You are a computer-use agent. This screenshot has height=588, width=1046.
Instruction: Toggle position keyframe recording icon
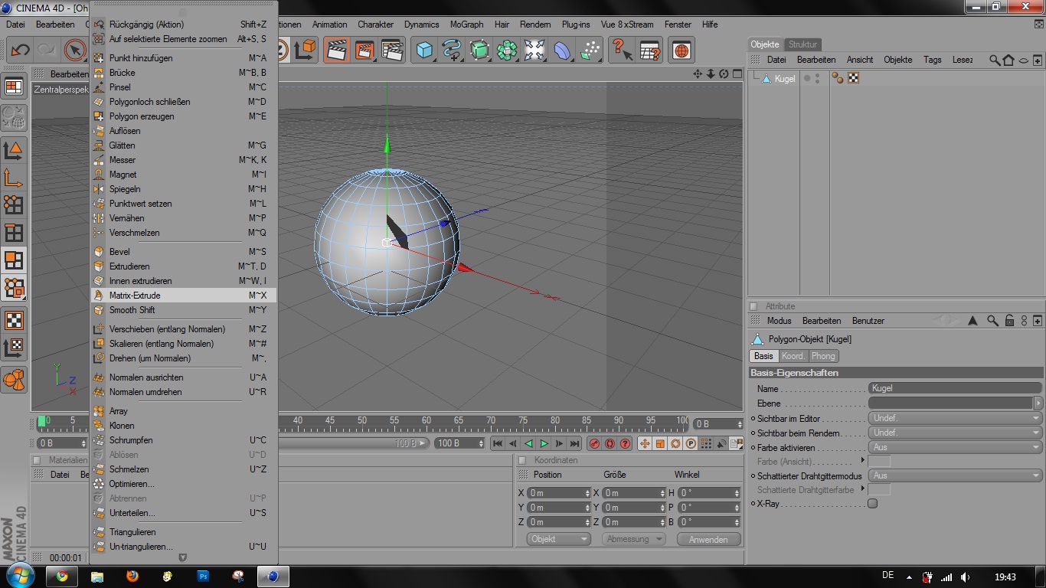point(645,443)
